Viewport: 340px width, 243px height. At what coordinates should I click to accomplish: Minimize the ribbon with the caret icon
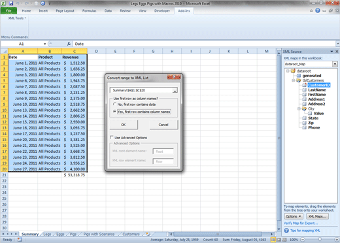pos(311,10)
